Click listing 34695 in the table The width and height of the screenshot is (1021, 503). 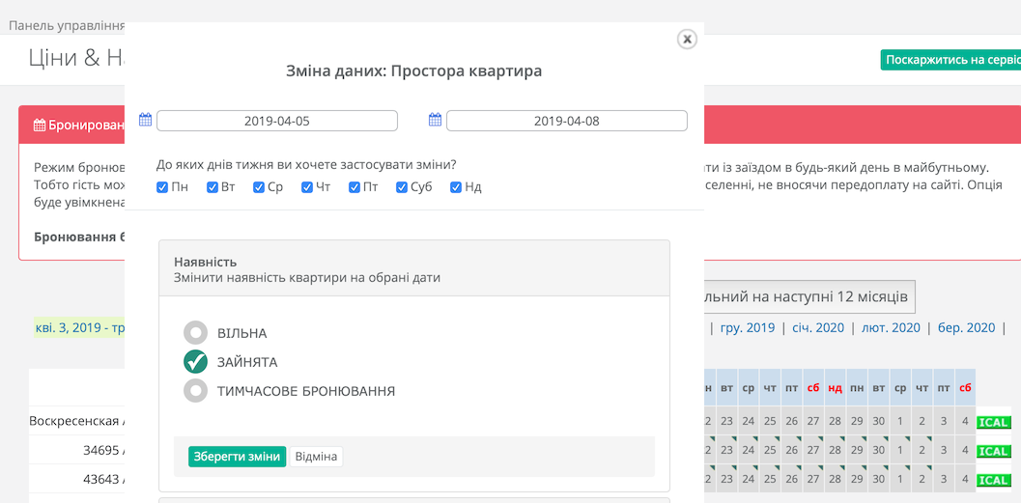(104, 450)
